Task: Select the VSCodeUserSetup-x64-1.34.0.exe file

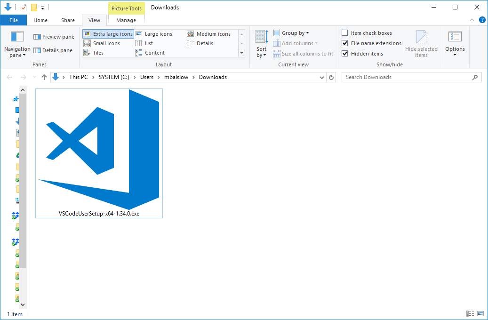Action: [98, 151]
